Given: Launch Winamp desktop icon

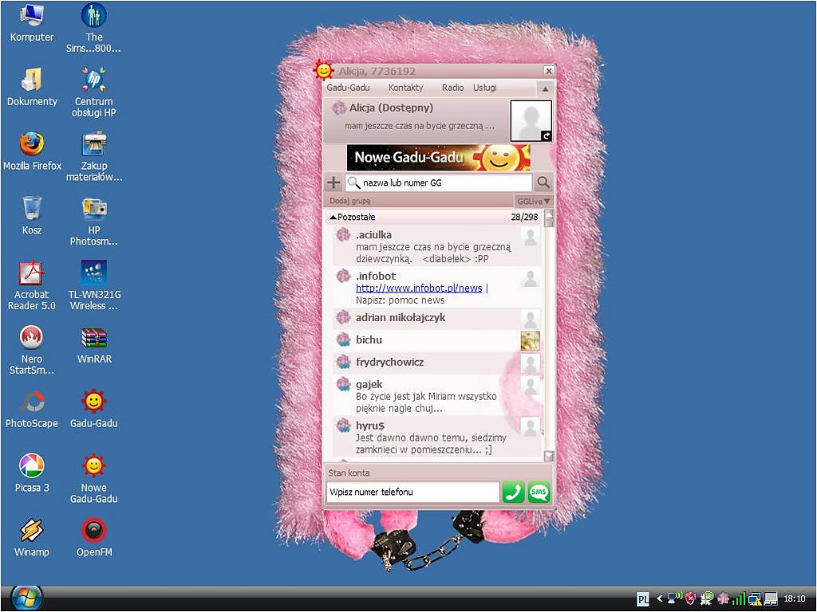Looking at the screenshot, I should [32, 538].
